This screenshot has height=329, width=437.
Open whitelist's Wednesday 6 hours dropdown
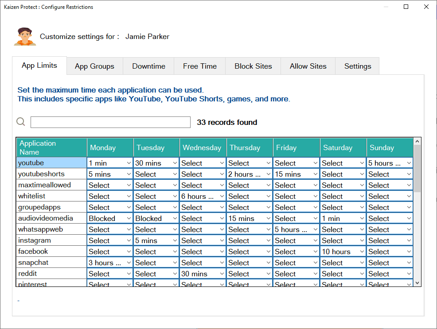coord(203,196)
